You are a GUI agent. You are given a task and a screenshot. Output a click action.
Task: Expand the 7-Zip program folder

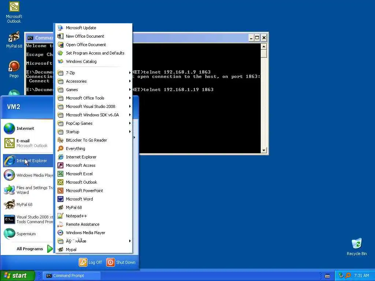94,73
